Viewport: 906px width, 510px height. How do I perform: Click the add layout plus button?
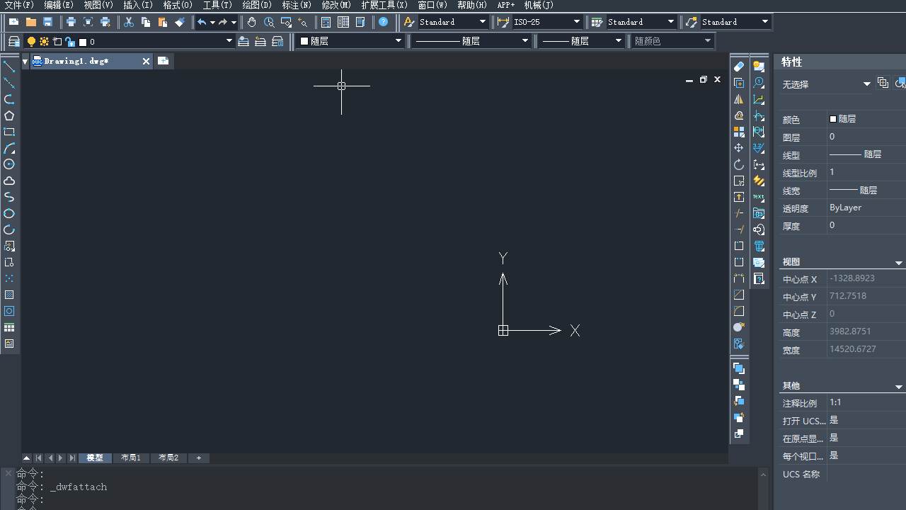click(x=199, y=458)
